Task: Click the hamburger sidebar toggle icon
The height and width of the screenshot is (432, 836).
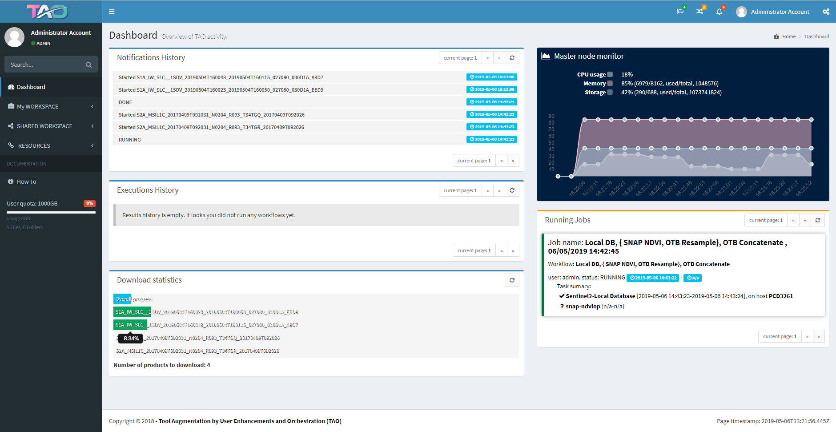Action: 112,12
